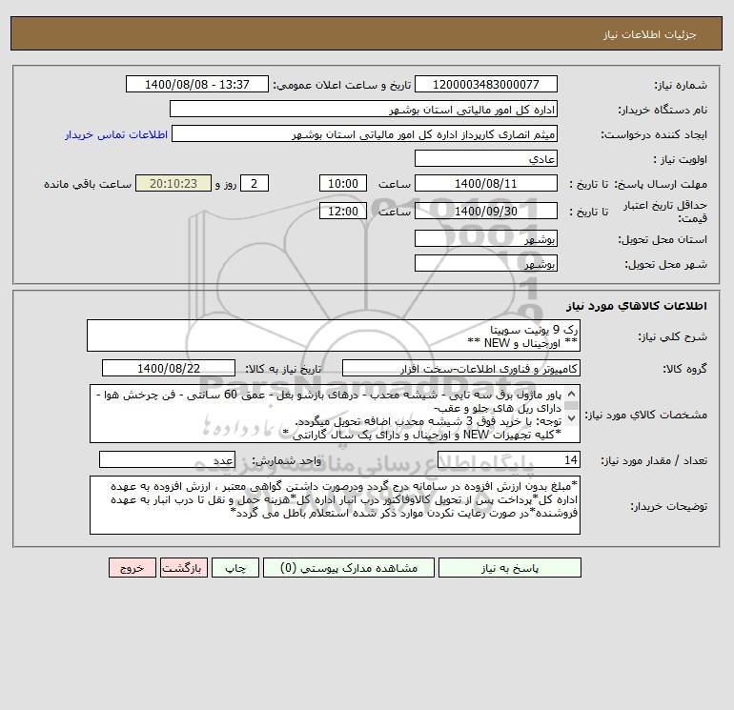This screenshot has width=734, height=710.
Task: Open مشاهده مدارک پیوستی (0) button
Action: 349,568
